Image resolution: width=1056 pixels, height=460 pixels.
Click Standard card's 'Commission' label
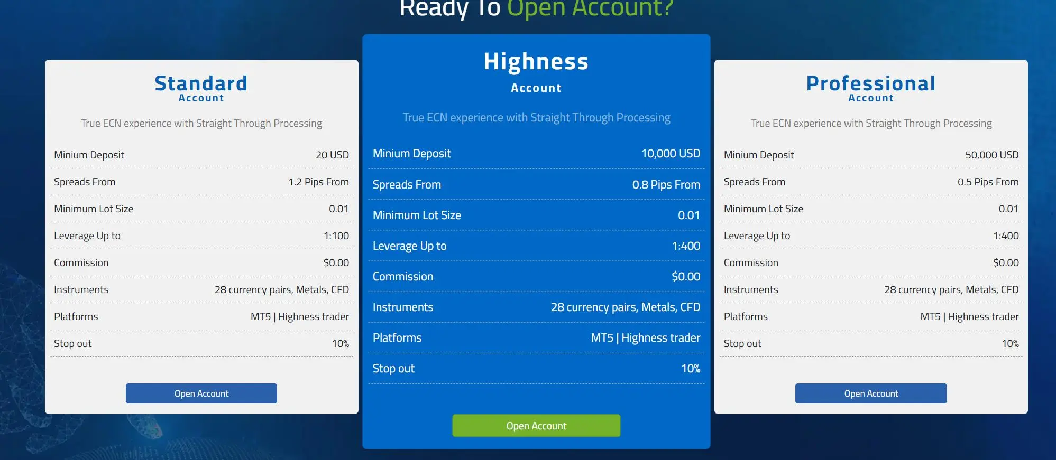point(81,262)
